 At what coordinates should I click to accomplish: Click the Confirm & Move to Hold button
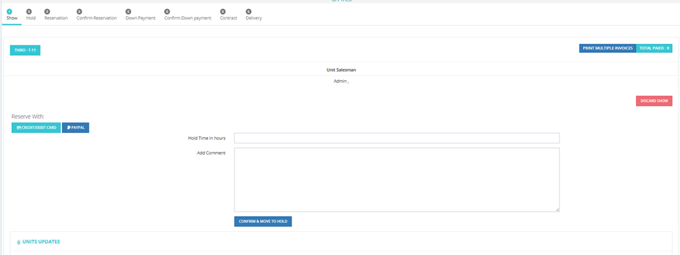pos(263,222)
